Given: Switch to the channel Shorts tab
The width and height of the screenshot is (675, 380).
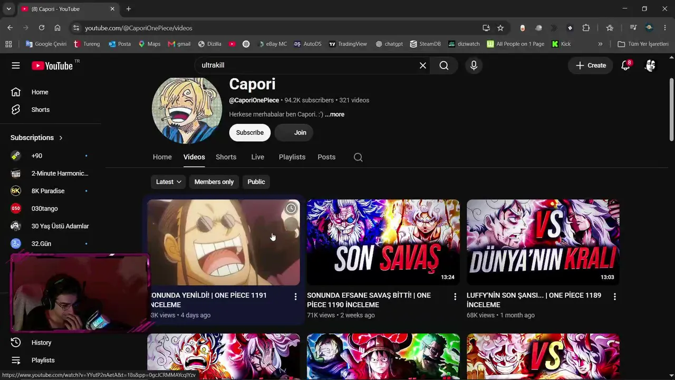Looking at the screenshot, I should point(226,157).
